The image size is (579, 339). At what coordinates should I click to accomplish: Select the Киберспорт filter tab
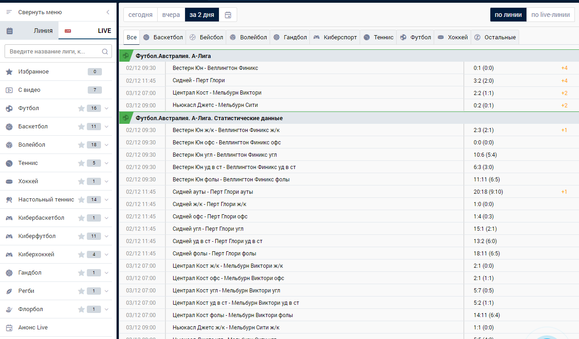pos(335,37)
